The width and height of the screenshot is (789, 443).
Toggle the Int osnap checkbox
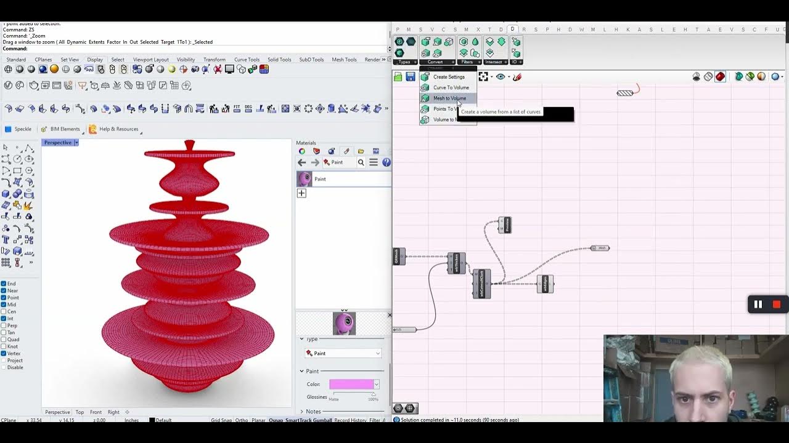point(4,319)
